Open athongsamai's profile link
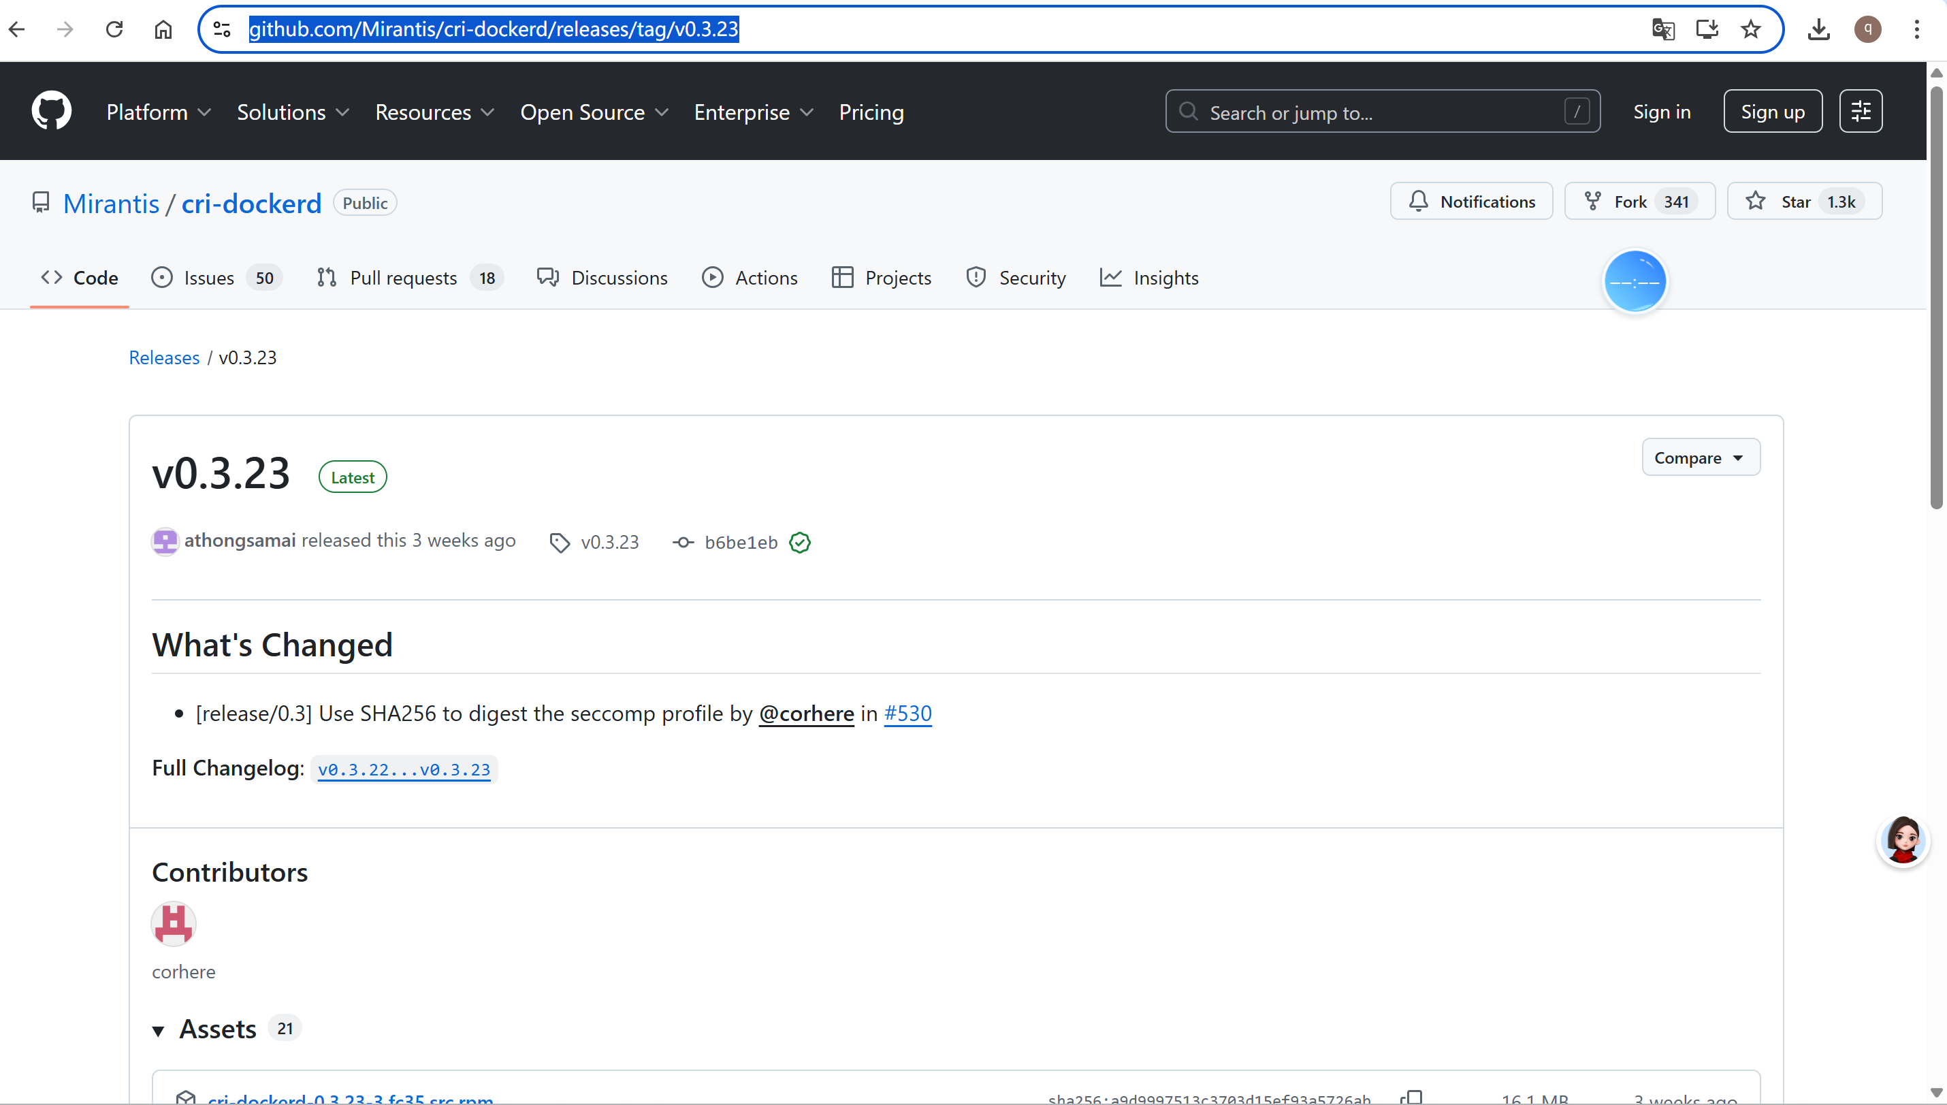The height and width of the screenshot is (1105, 1947). [240, 541]
